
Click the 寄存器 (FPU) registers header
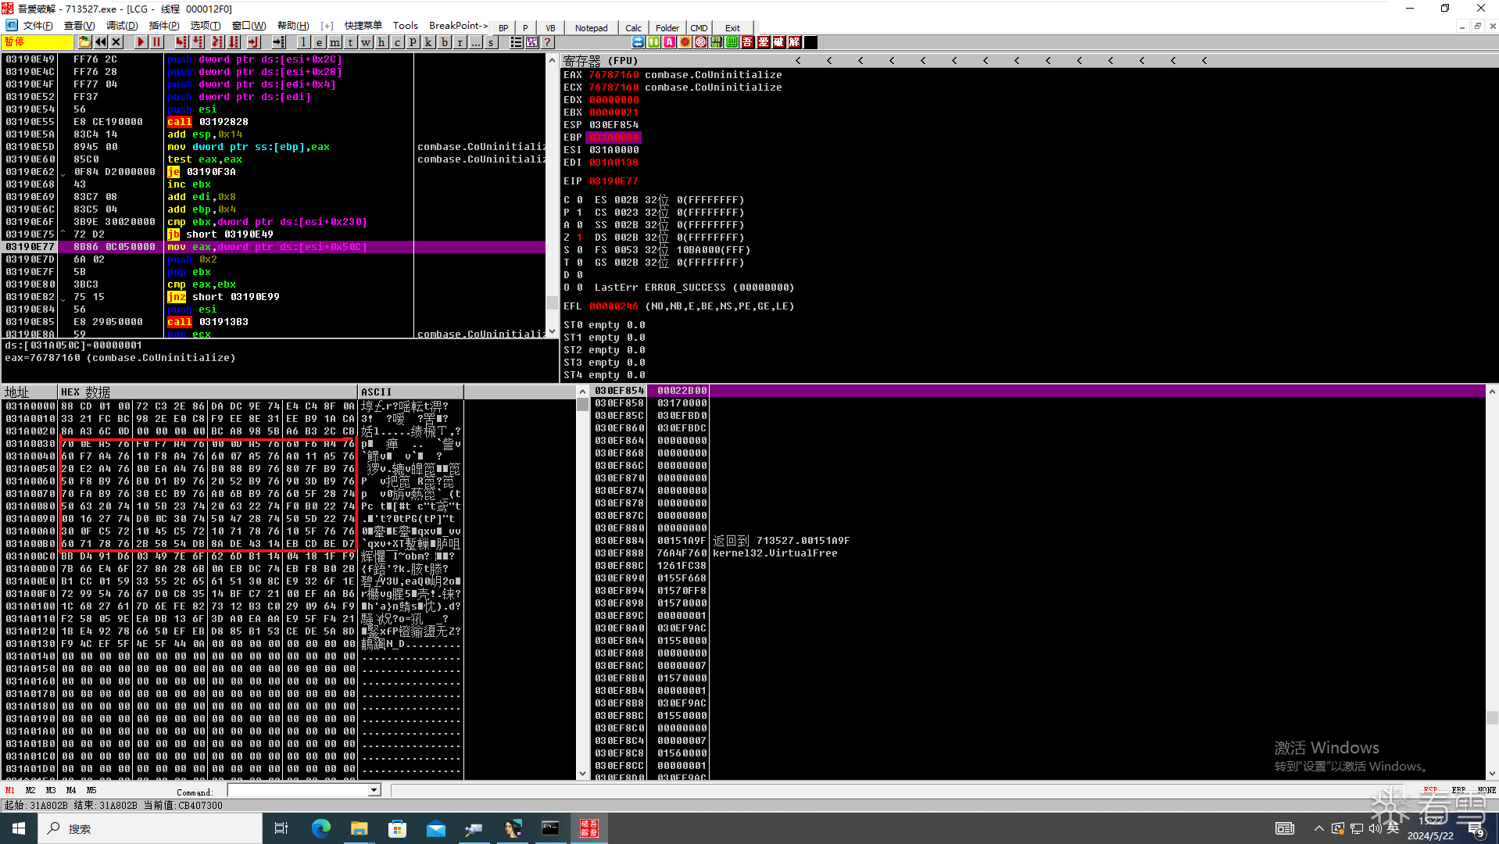click(600, 60)
